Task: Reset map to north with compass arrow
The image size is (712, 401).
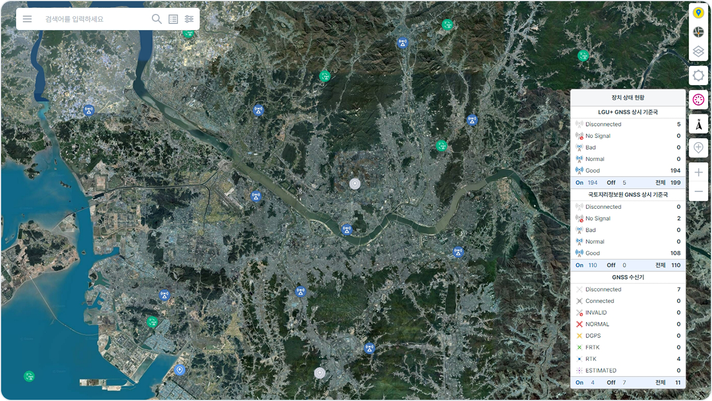Action: pyautogui.click(x=699, y=124)
